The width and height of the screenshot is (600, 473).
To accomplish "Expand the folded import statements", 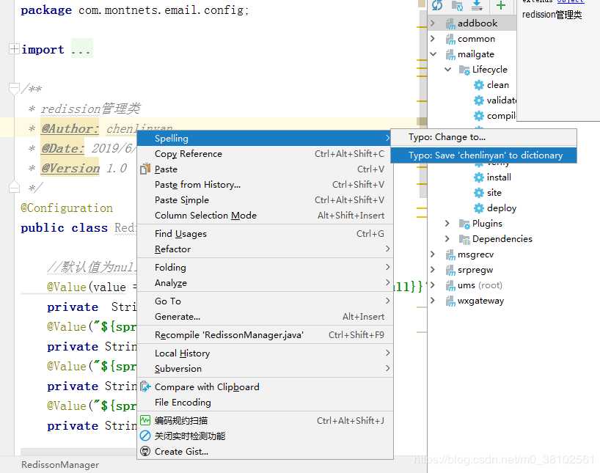I will pos(14,49).
